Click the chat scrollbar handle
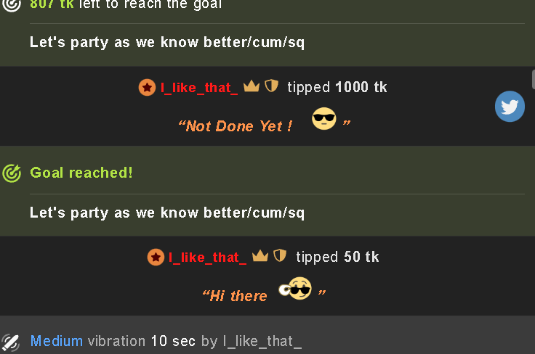This screenshot has width=535, height=354. pyautogui.click(x=534, y=80)
